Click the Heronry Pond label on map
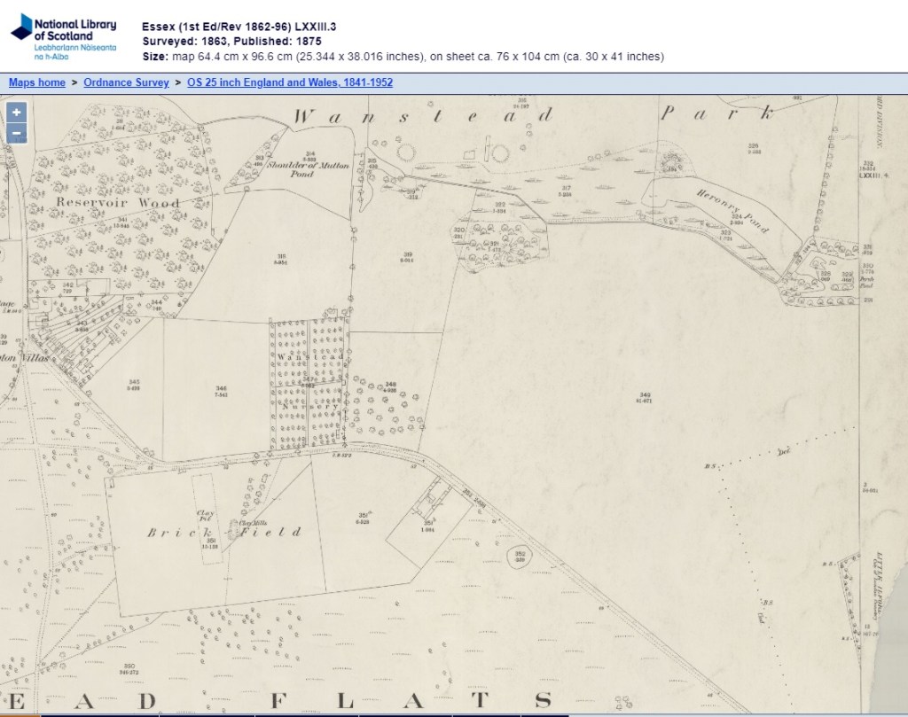This screenshot has width=908, height=717. click(734, 212)
